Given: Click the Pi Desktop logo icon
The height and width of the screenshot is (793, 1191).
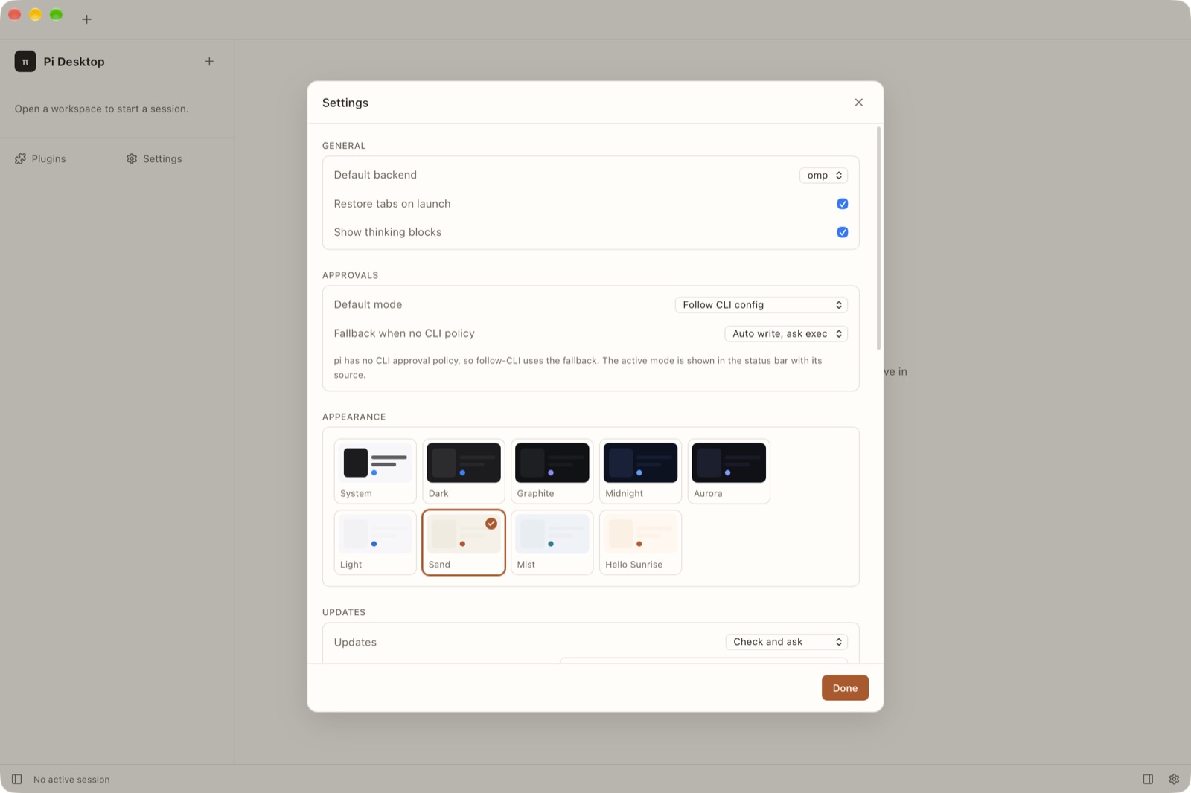Looking at the screenshot, I should pyautogui.click(x=25, y=62).
